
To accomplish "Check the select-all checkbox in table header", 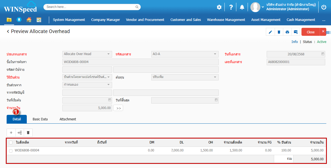I will (x=11, y=142).
